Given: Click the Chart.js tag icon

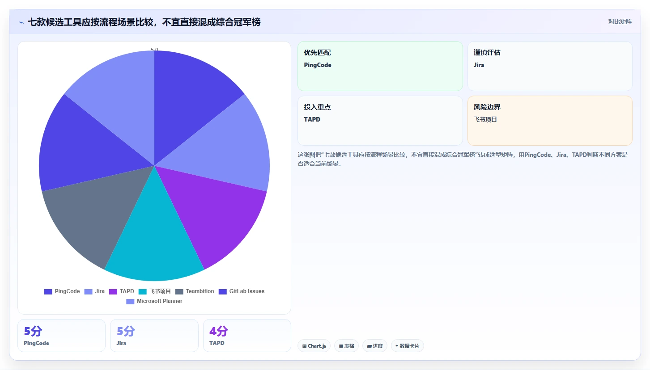Looking at the screenshot, I should pos(304,346).
